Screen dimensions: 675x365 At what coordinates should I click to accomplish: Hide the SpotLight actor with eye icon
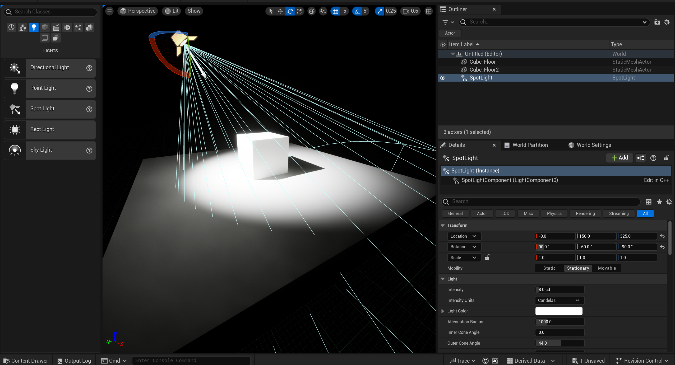pyautogui.click(x=443, y=78)
